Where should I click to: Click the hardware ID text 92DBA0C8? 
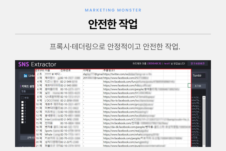(x=154, y=63)
